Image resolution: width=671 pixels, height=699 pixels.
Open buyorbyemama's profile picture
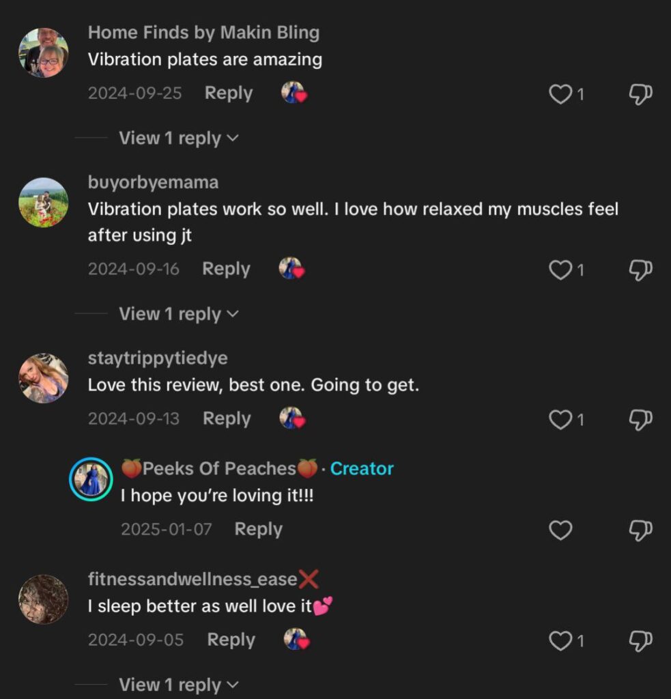coord(44,203)
